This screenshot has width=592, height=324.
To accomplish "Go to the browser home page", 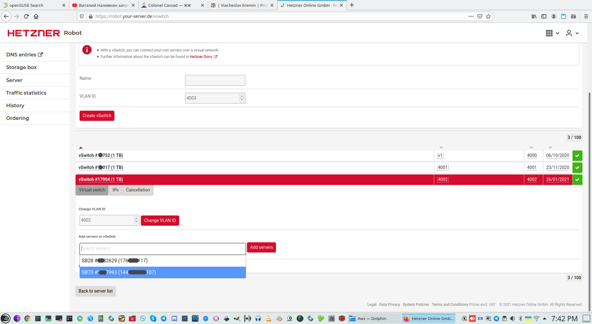I will pos(36,16).
